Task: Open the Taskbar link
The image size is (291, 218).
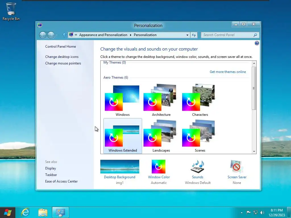Action: click(x=51, y=175)
